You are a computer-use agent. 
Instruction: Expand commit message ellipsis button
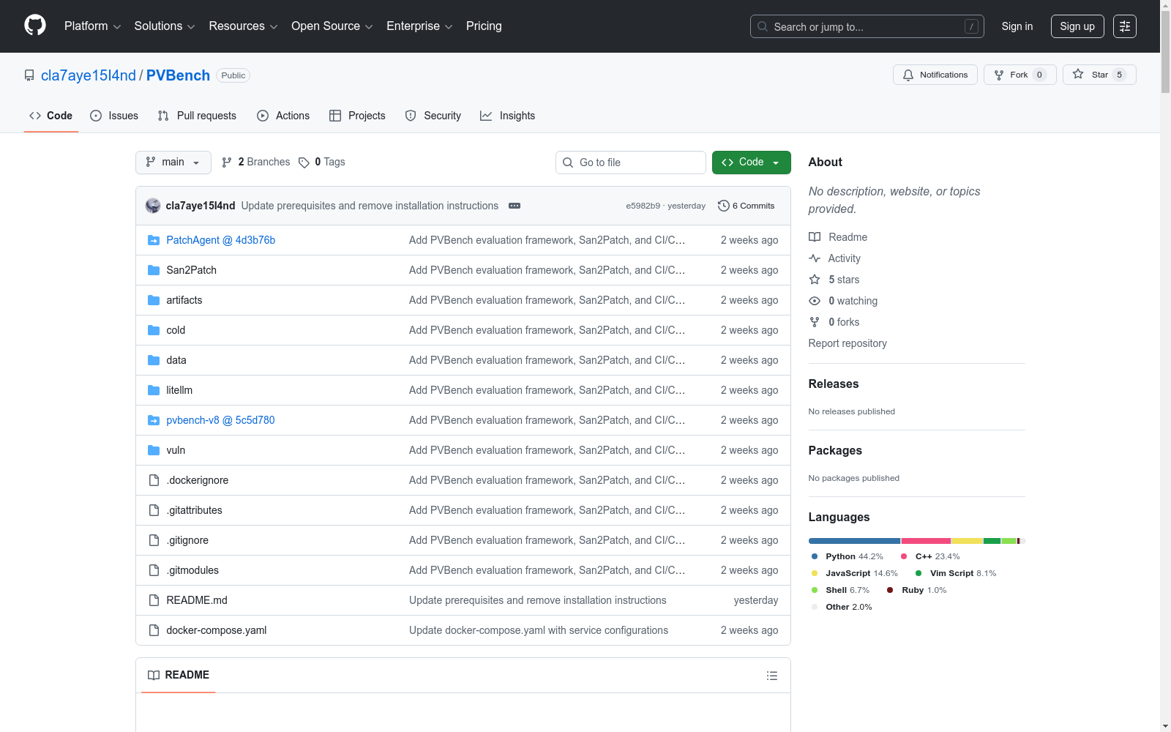pyautogui.click(x=515, y=206)
